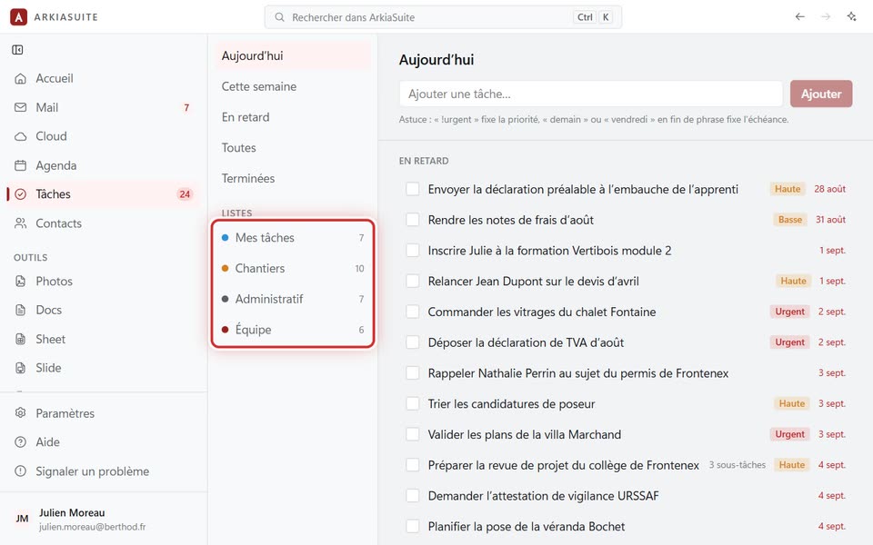Image resolution: width=873 pixels, height=545 pixels.
Task: Focus the 'Ajouter une tâche' field
Action: [591, 94]
